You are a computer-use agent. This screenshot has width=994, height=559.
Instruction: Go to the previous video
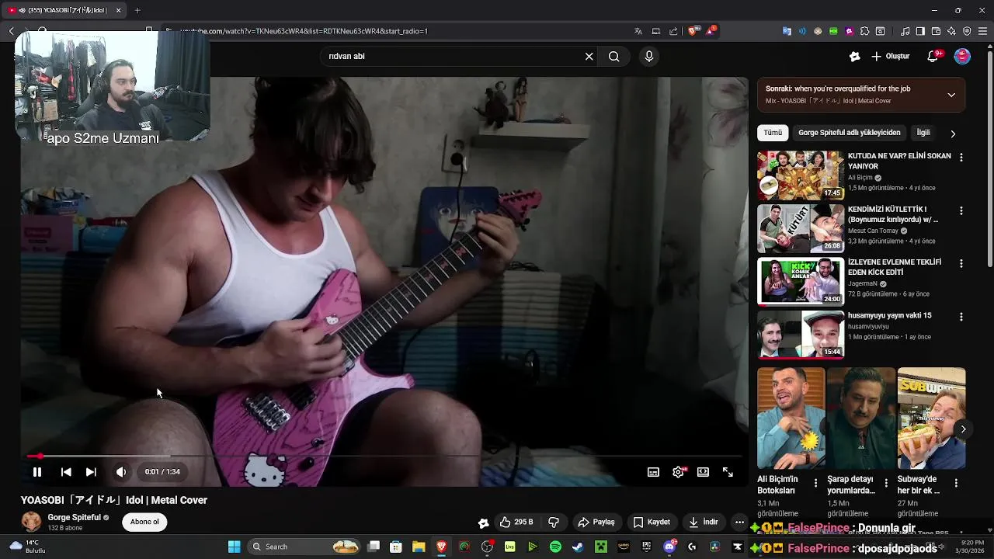(x=66, y=472)
